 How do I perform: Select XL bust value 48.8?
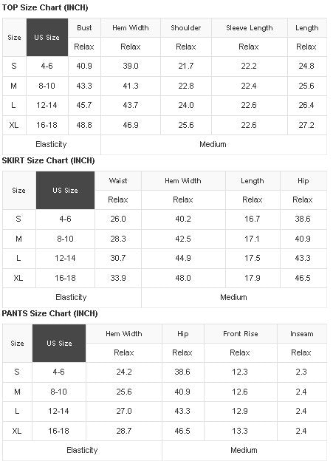[84, 125]
